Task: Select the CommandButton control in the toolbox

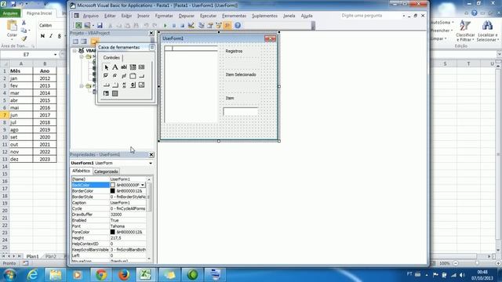Action: pos(141,76)
